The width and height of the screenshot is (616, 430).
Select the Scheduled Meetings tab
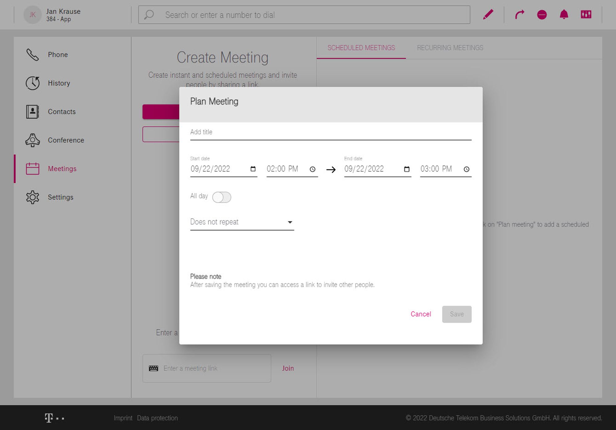click(361, 48)
